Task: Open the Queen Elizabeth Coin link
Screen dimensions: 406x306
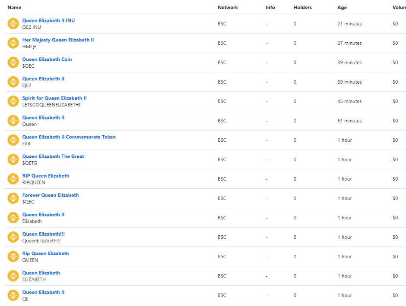Action: point(47,59)
